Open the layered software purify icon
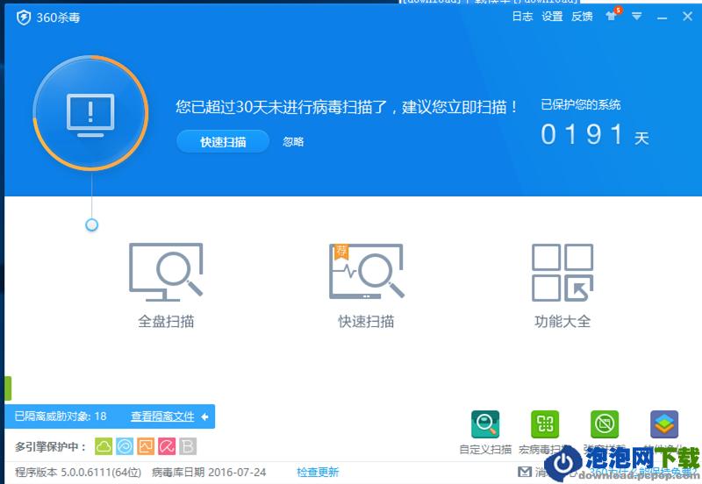The image size is (702, 484). click(x=664, y=424)
